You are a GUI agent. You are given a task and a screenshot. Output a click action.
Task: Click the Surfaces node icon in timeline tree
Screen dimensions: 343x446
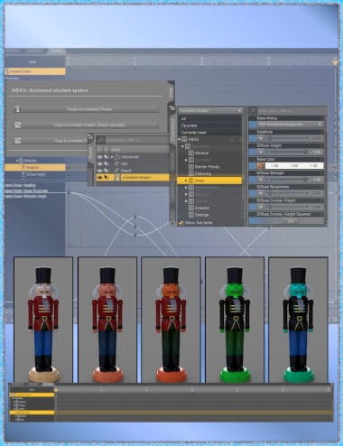point(21,161)
